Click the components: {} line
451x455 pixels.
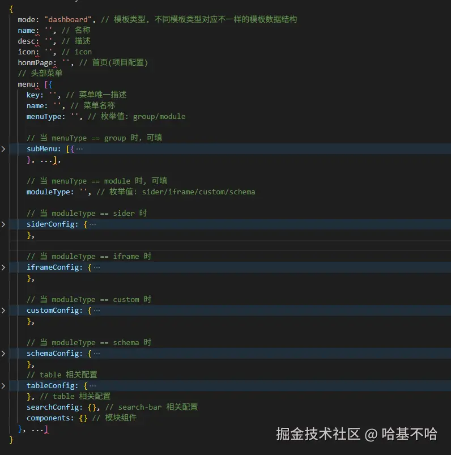[82, 418]
